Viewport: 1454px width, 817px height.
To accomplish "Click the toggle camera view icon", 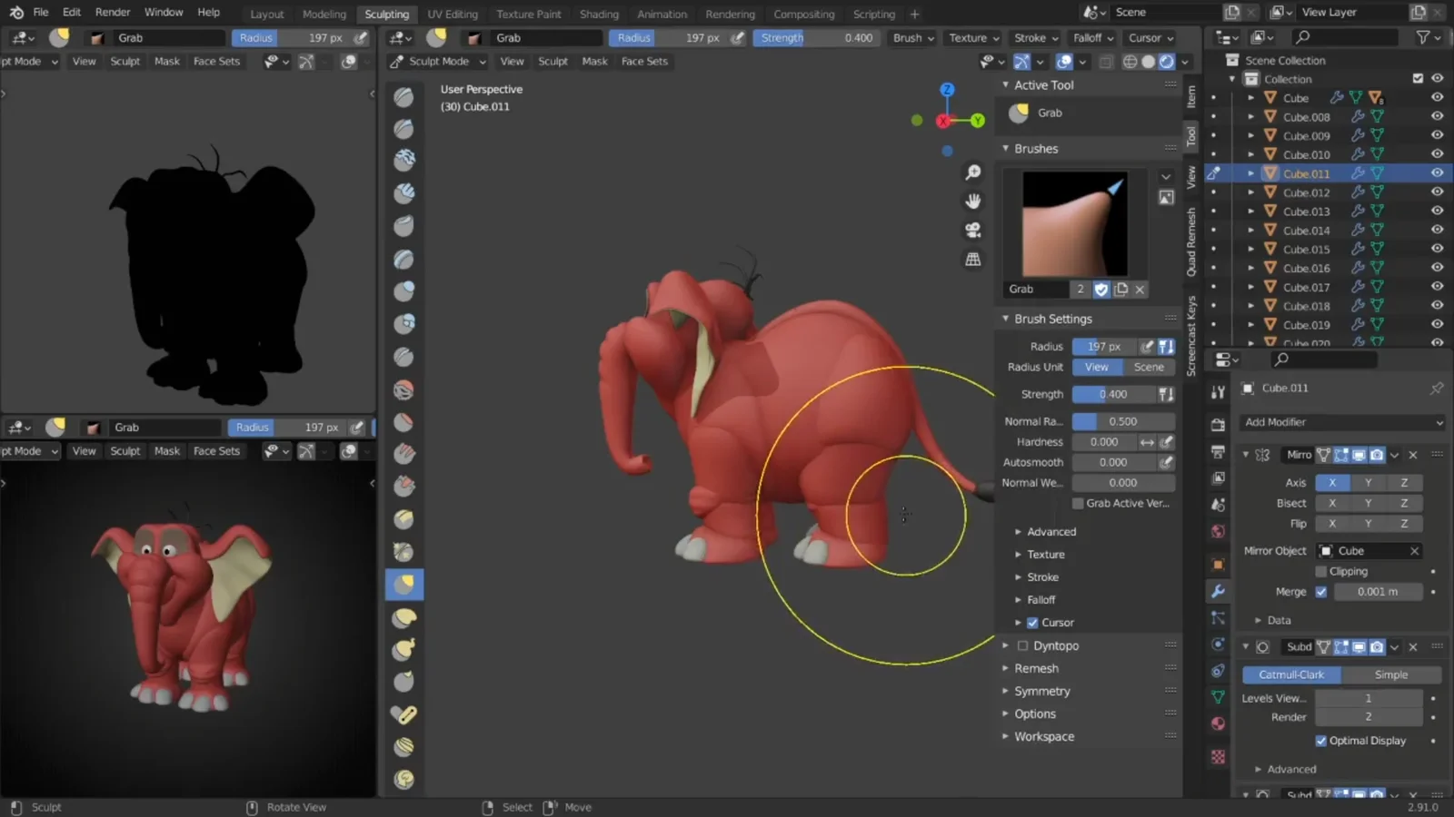I will tap(973, 230).
